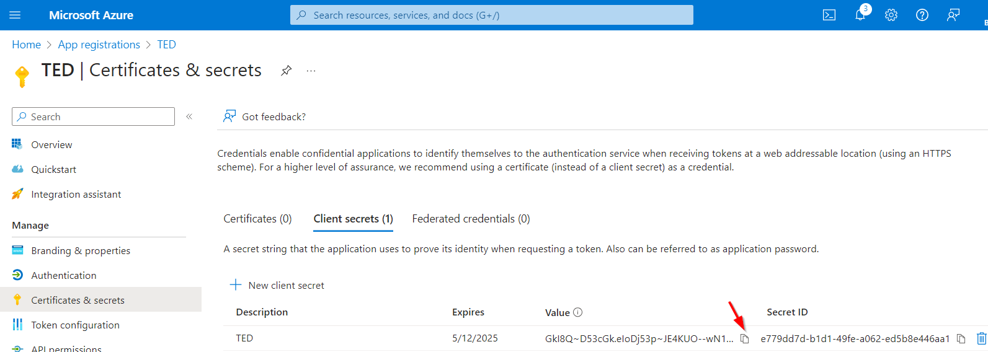Collapse the left navigation menu

click(189, 117)
